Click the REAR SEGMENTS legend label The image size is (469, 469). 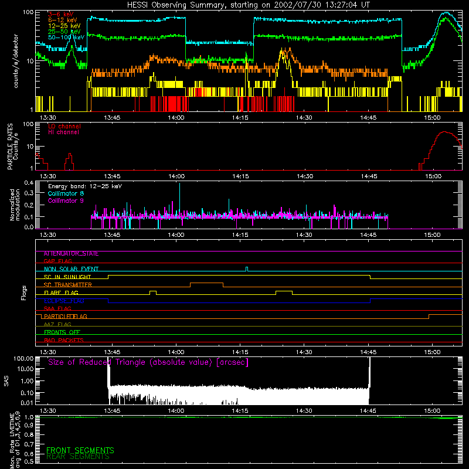tap(78, 457)
